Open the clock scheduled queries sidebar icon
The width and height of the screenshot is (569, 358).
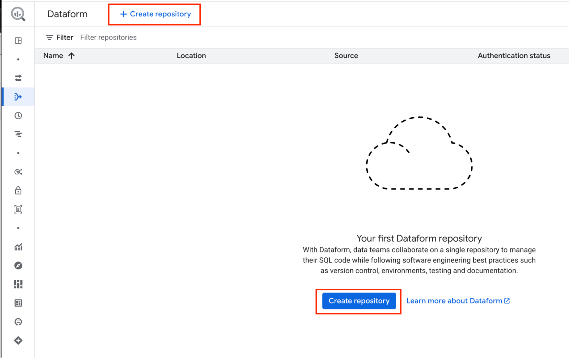coord(18,116)
